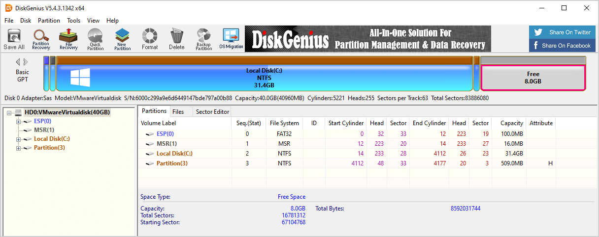This screenshot has height=237, width=599.
Task: Click Total Sectors value 16781312
Action: coord(294,215)
